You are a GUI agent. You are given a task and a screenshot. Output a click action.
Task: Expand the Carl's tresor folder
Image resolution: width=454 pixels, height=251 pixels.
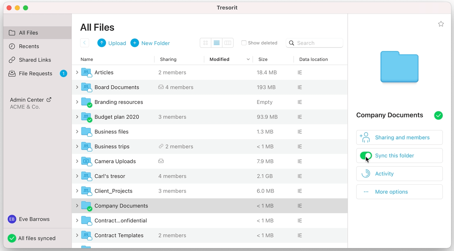point(77,176)
